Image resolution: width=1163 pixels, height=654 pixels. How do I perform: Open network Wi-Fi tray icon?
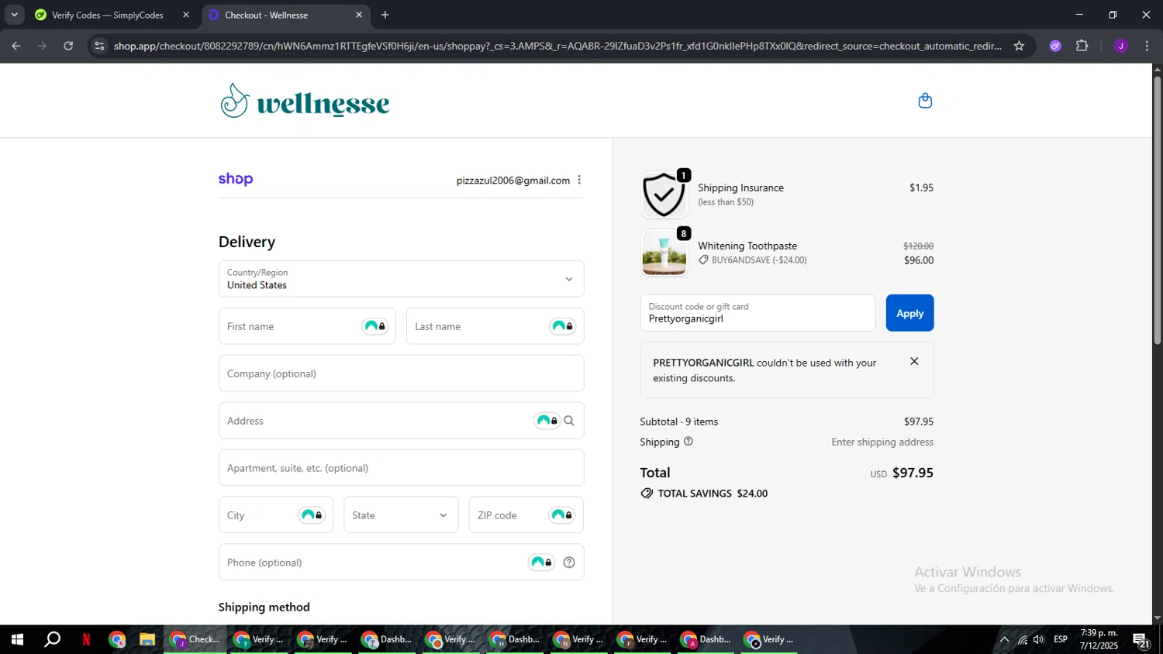(1022, 640)
